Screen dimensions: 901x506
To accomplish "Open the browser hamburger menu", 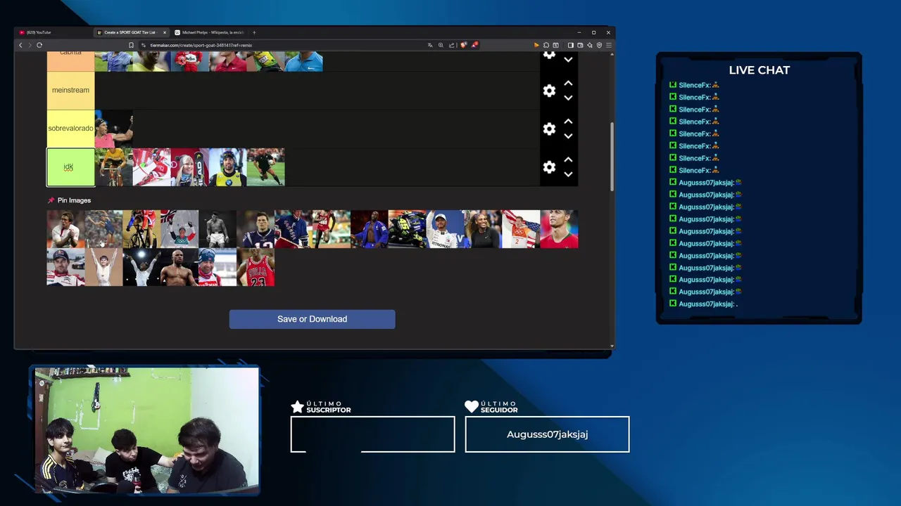I will (x=608, y=45).
